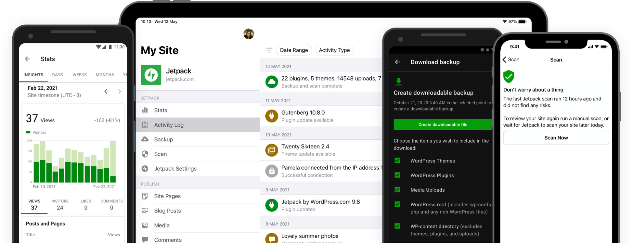Tap the green Jetpack site logo
This screenshot has height=243, width=633.
(x=151, y=75)
